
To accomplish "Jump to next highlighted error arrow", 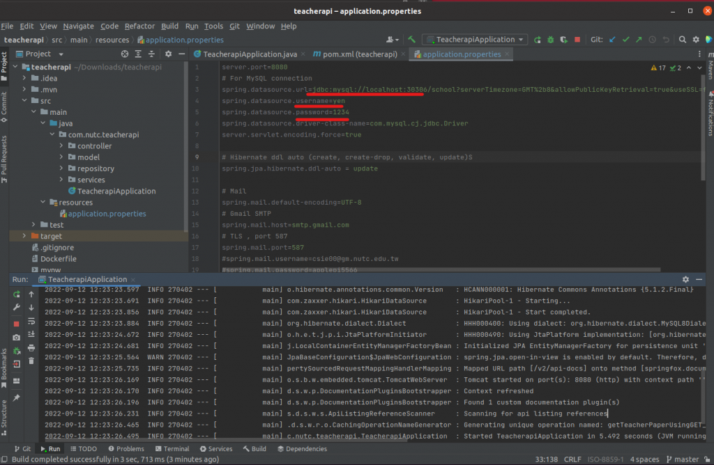I will (699, 68).
